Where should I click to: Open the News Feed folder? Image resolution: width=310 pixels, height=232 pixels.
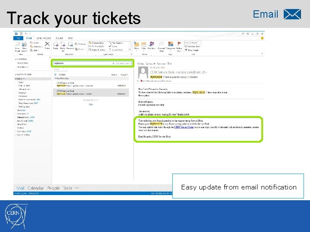(x=22, y=125)
